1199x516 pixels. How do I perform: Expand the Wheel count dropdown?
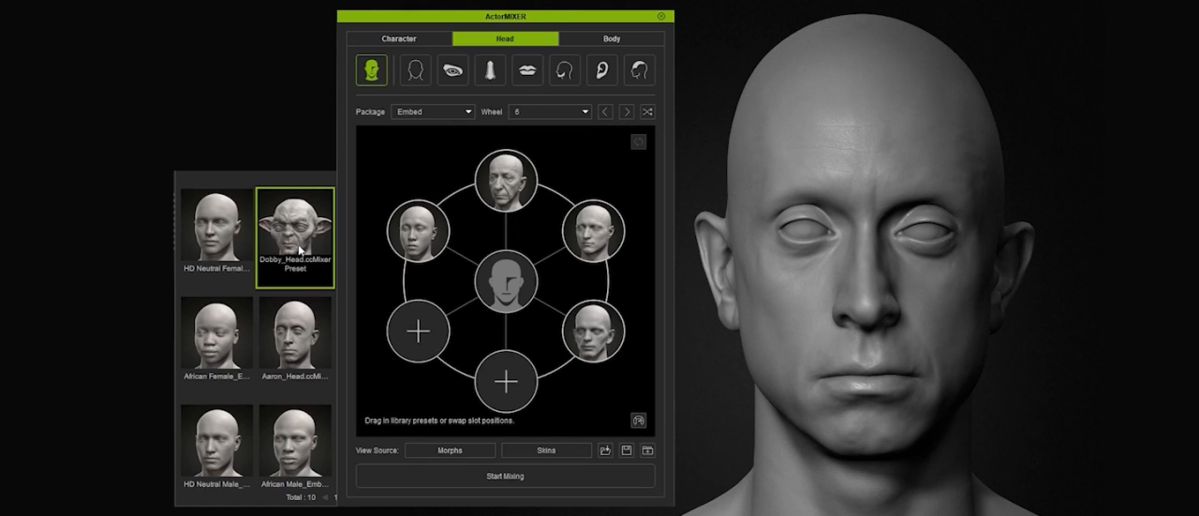pos(550,111)
